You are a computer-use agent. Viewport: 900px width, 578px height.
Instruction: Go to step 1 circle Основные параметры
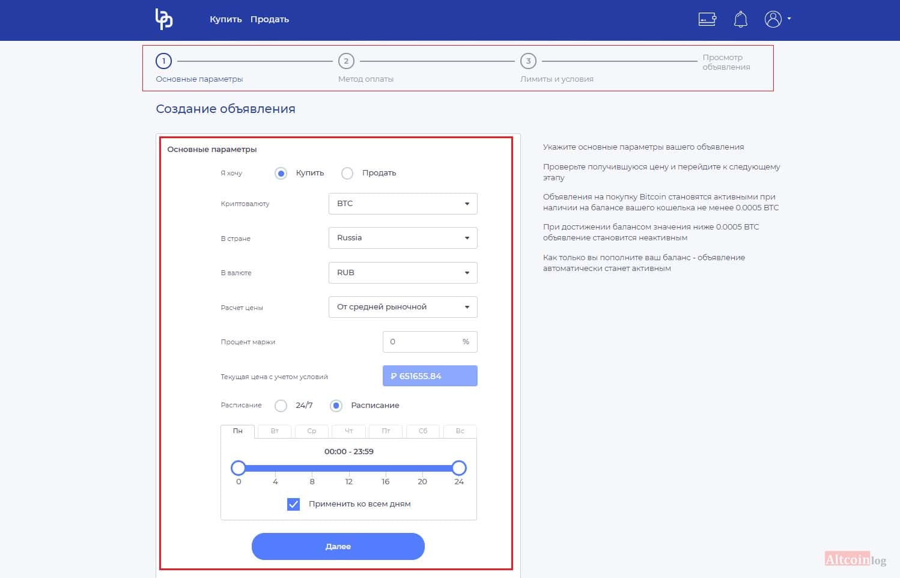163,61
